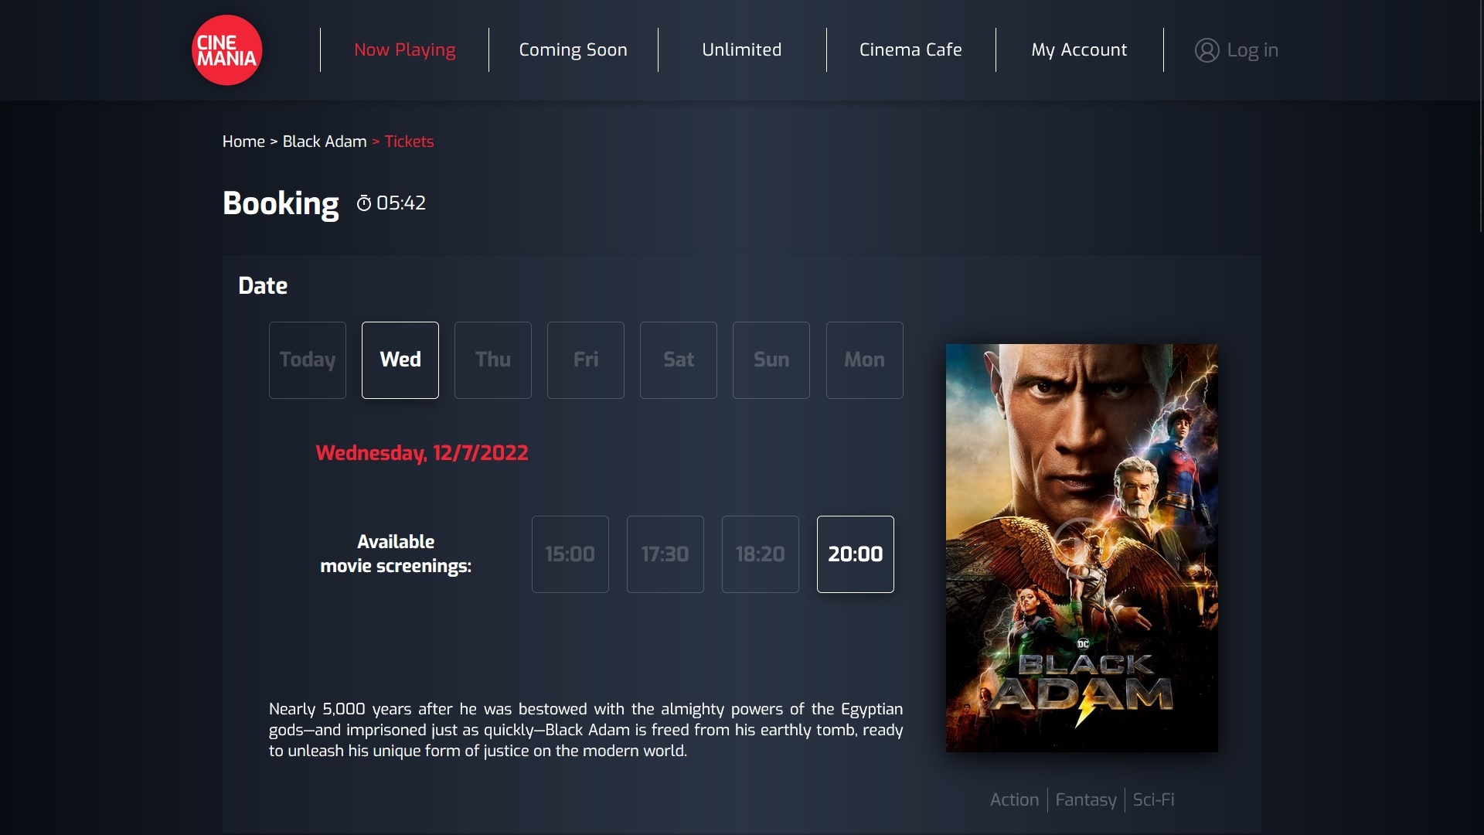Choose the Fri date button
The image size is (1484, 835).
[x=585, y=360]
